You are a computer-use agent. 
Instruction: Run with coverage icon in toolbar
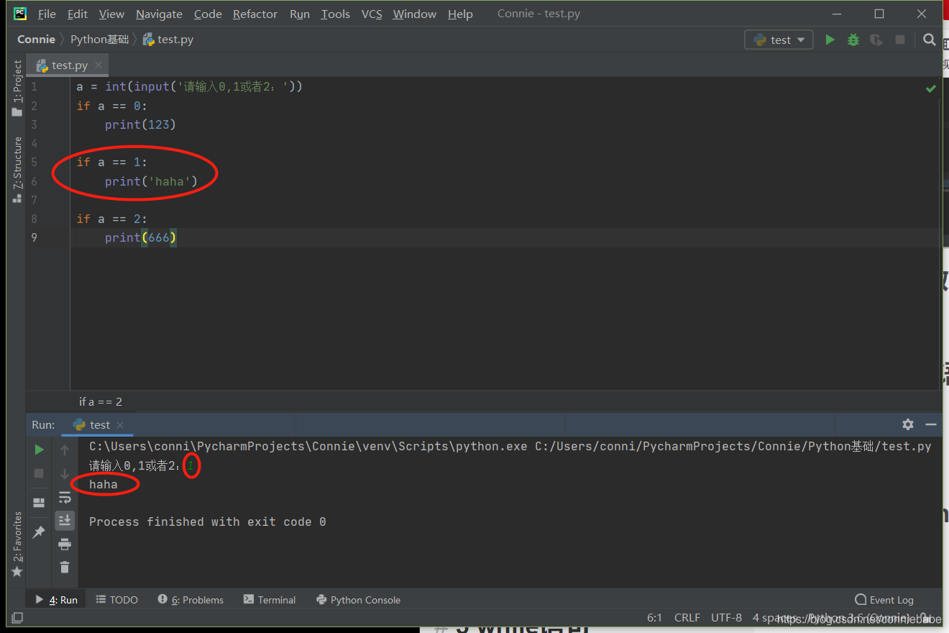[x=876, y=40]
